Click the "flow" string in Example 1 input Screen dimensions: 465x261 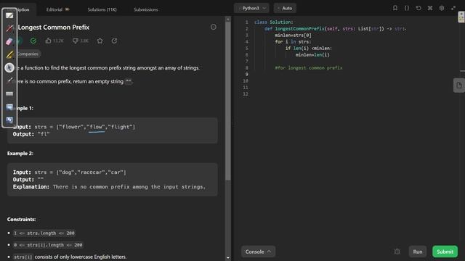pos(97,127)
